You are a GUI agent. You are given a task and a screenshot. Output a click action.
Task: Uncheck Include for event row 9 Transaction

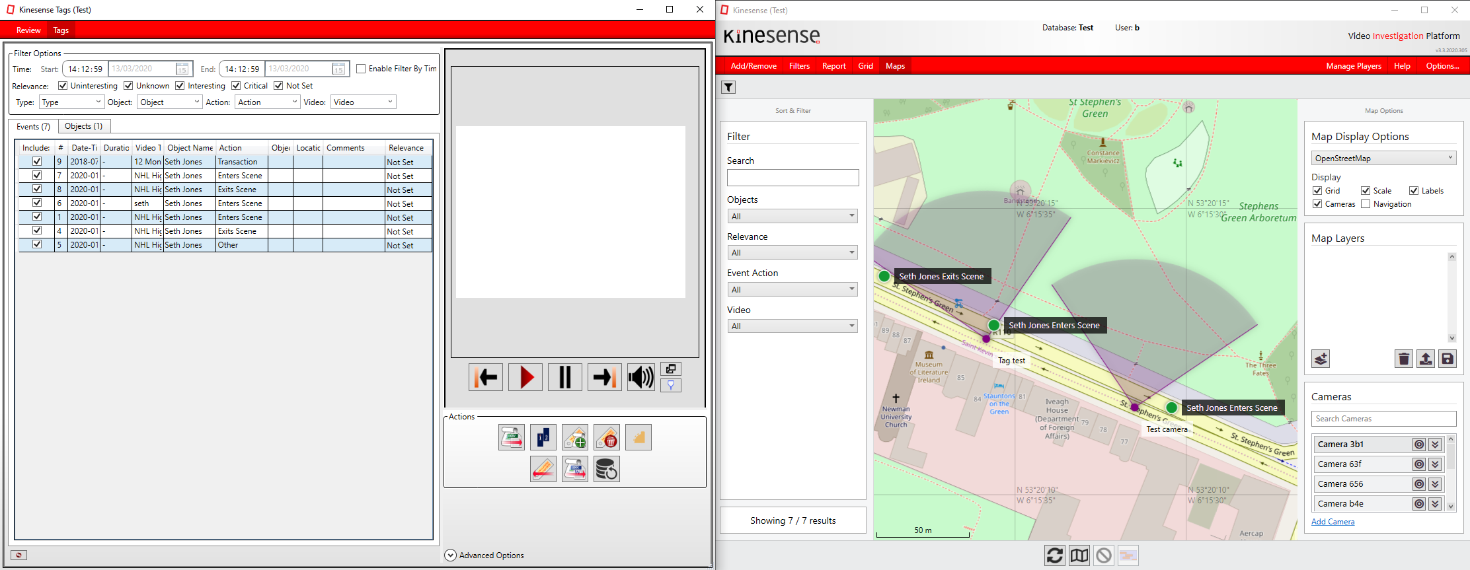(37, 161)
